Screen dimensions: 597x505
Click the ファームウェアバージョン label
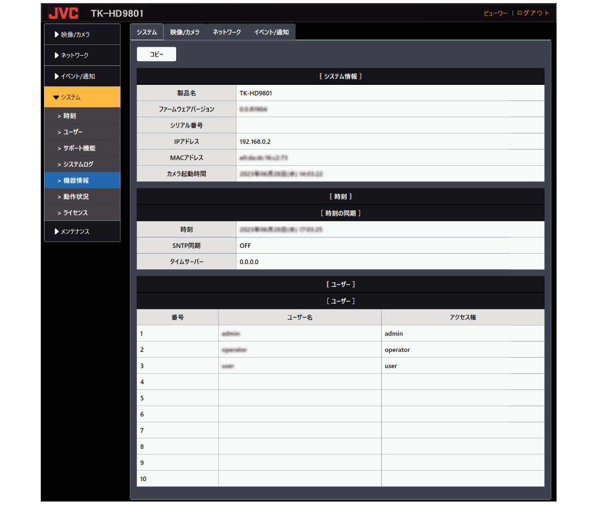(187, 109)
